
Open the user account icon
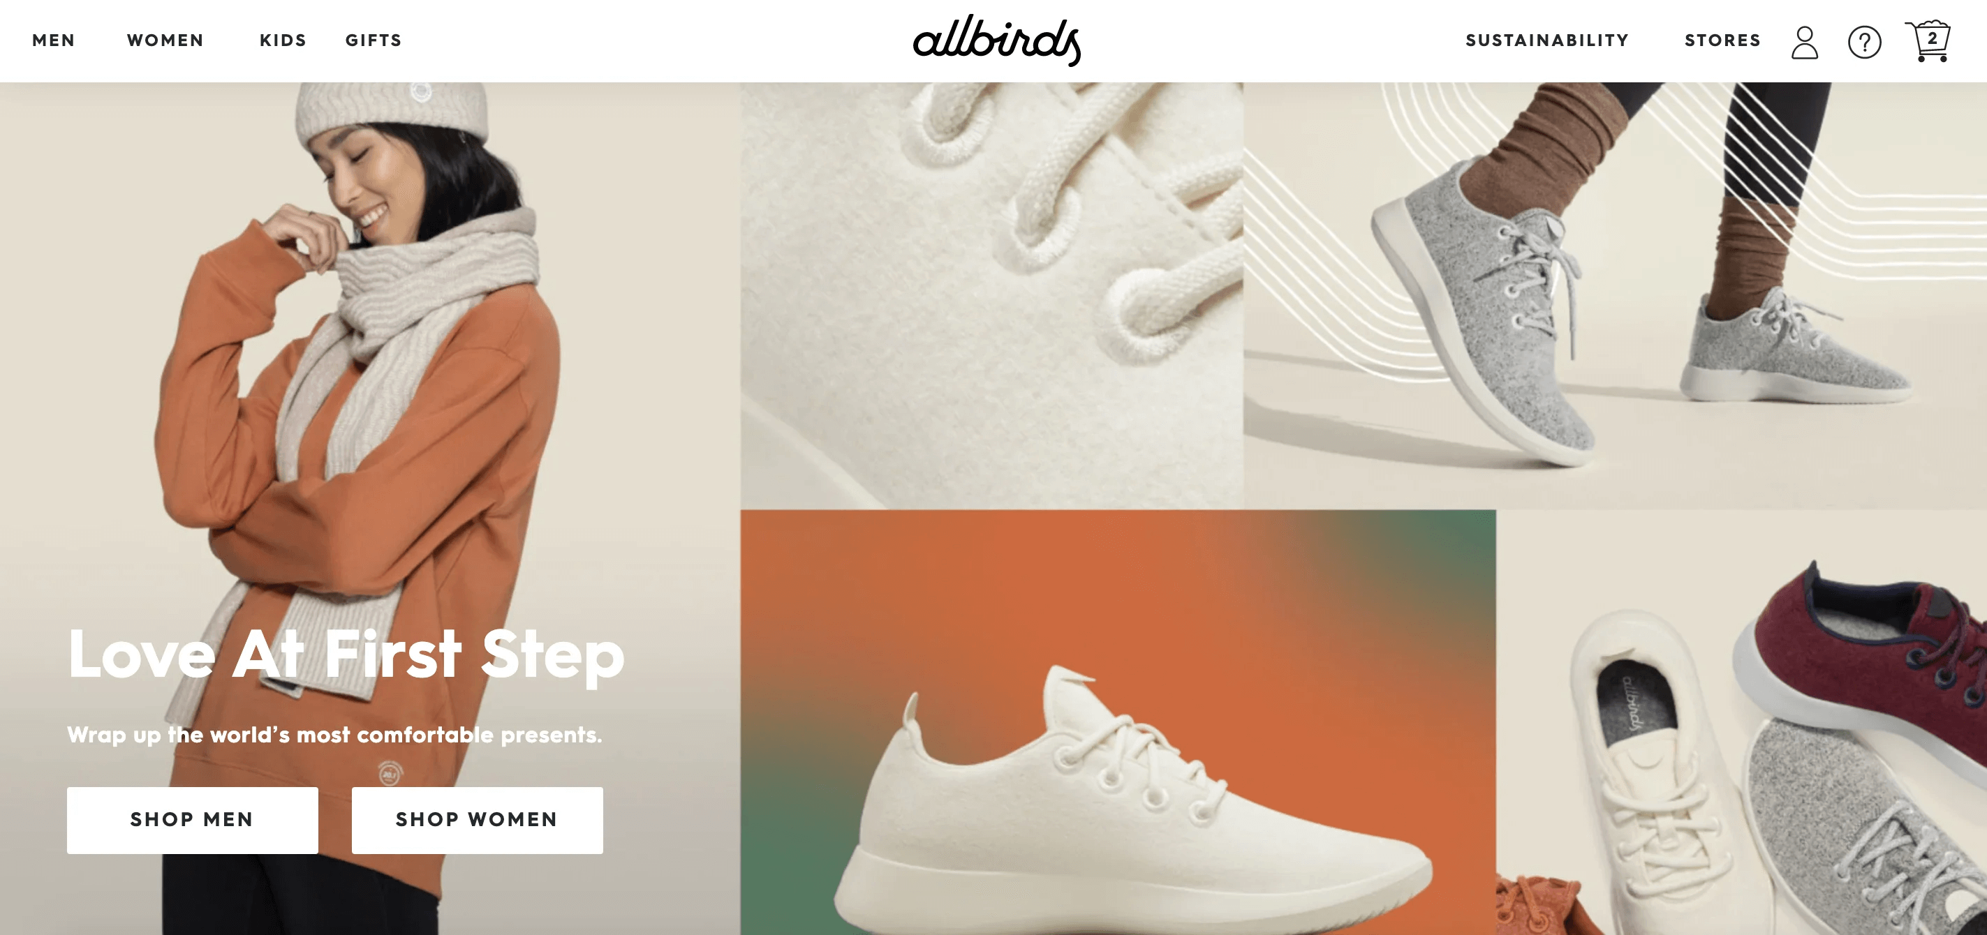pos(1804,42)
